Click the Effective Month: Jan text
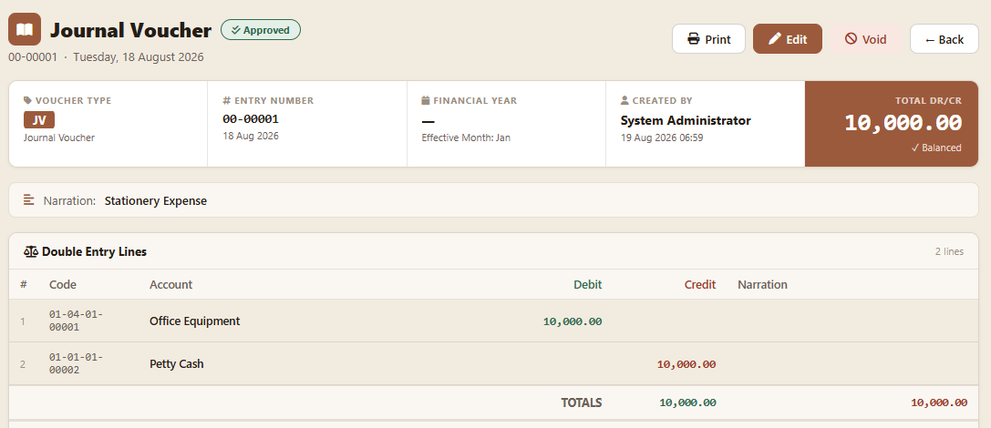 click(467, 138)
